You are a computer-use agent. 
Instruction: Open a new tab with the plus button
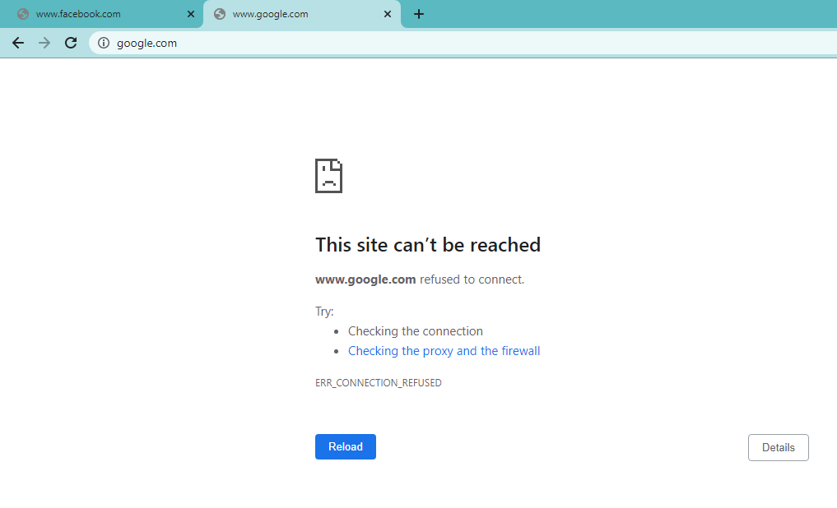pos(419,15)
